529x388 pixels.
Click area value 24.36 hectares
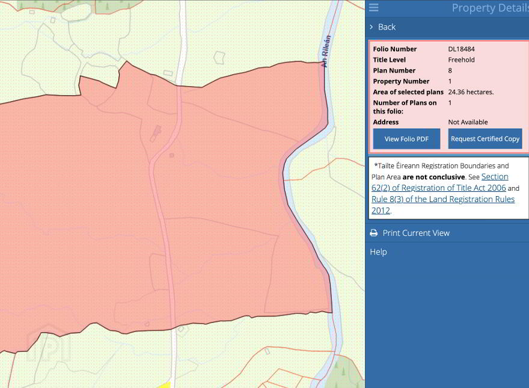[471, 92]
